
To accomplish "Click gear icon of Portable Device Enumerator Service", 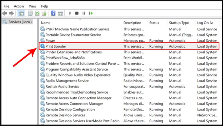I will point(43,35).
